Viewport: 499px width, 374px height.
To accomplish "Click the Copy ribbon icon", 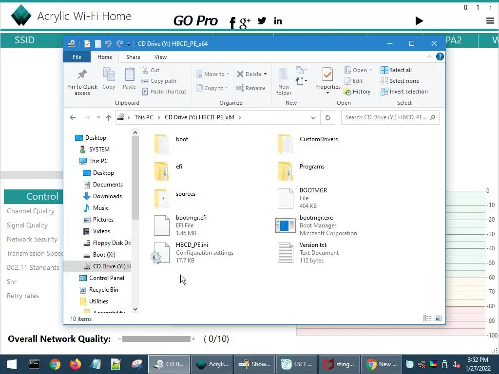I will [x=109, y=75].
